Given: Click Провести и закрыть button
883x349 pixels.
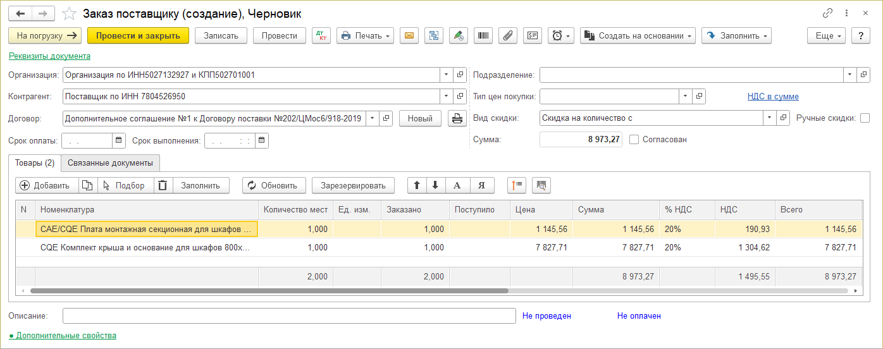Looking at the screenshot, I should 138,36.
